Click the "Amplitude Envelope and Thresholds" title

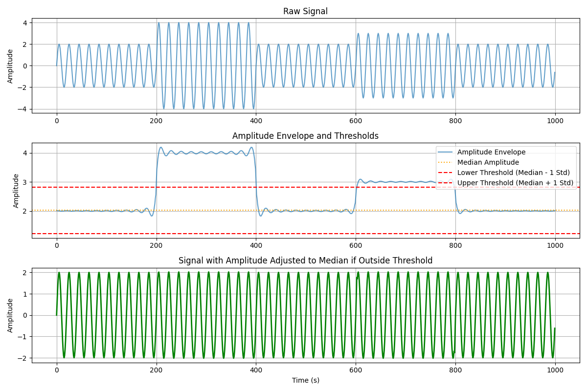point(305,136)
